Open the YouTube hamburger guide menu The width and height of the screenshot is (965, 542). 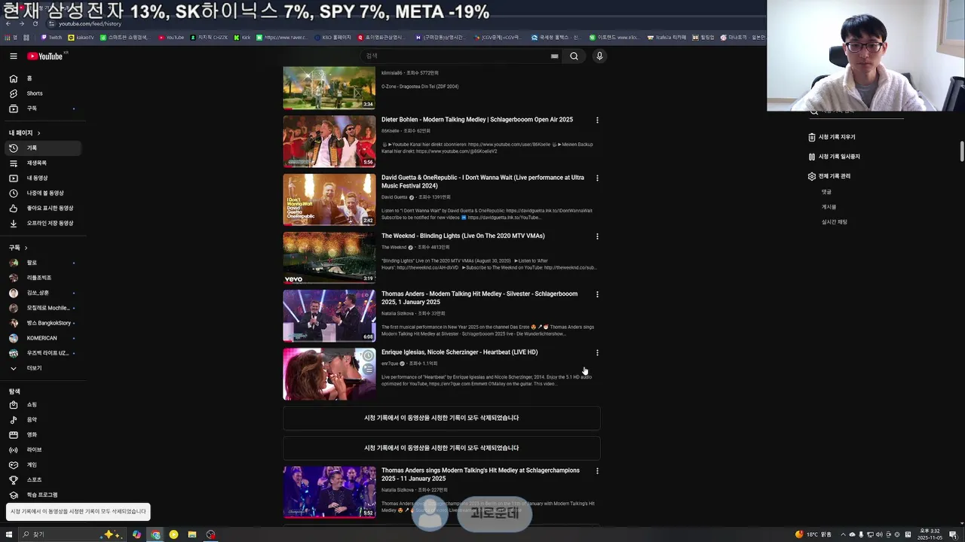[14, 56]
